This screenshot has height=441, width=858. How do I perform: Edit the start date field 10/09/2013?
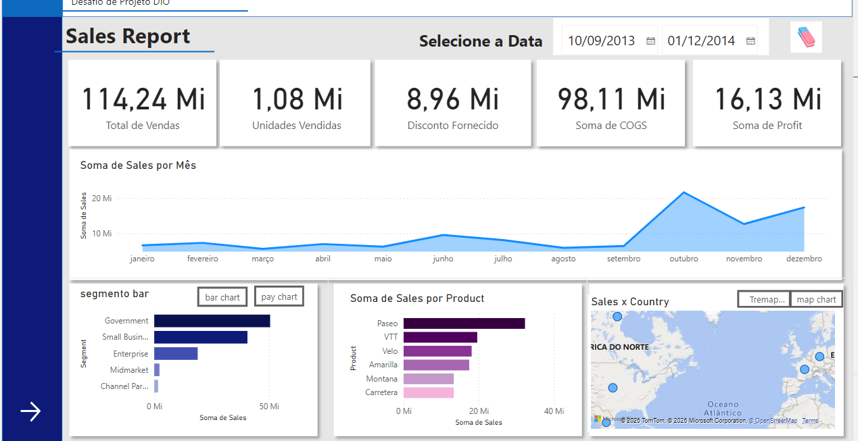click(602, 41)
